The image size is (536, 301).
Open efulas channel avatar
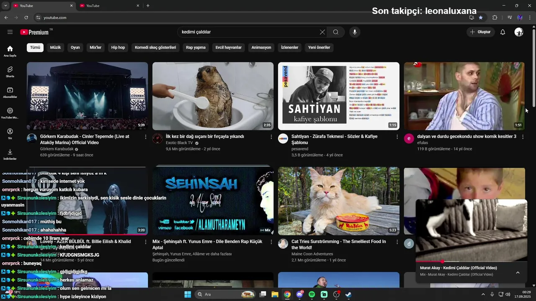coord(409,139)
